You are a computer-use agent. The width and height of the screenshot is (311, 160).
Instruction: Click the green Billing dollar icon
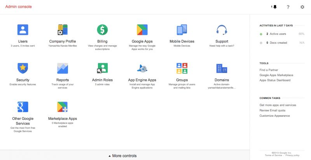pos(102,30)
